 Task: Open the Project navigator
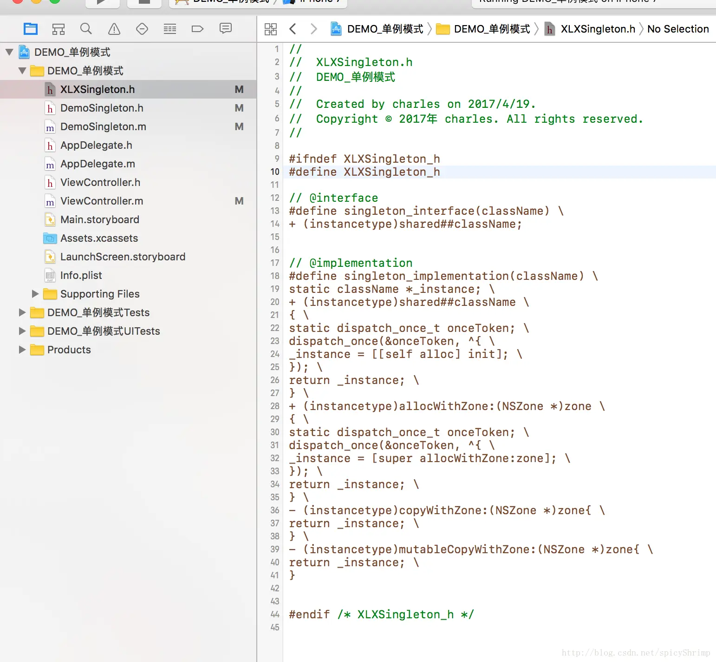[31, 29]
